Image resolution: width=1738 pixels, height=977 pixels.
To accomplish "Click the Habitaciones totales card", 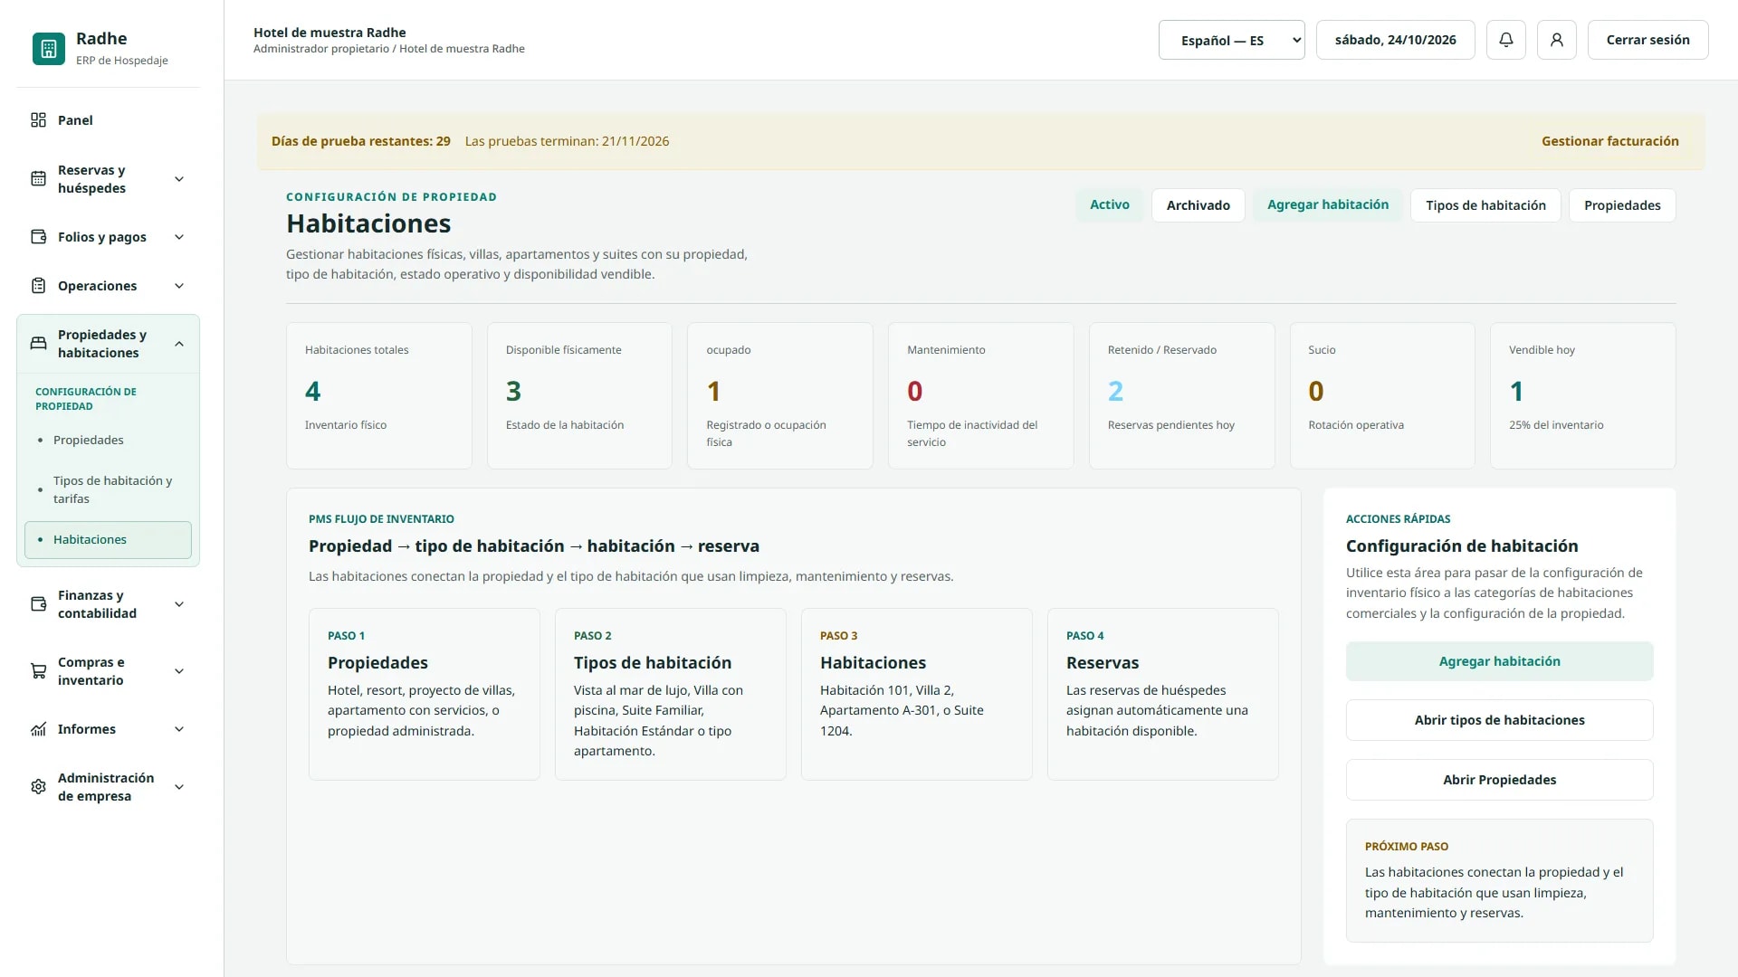I will coord(379,395).
